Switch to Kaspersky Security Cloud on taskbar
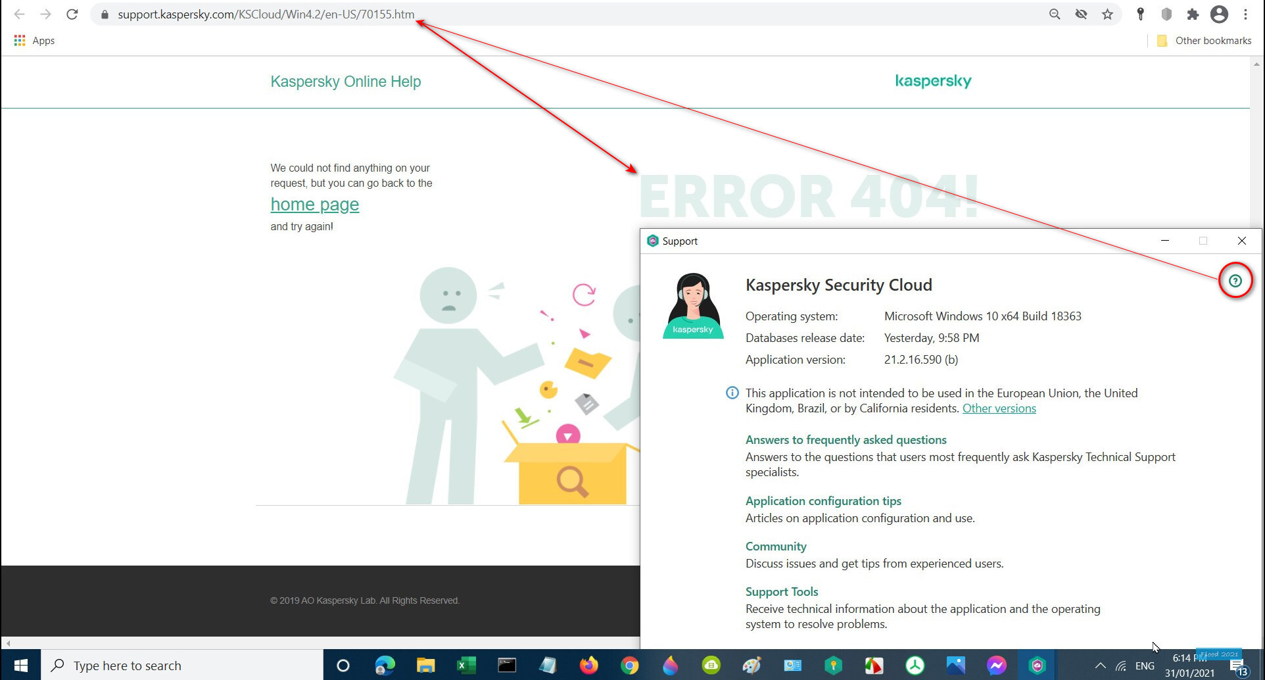 pyautogui.click(x=1037, y=666)
